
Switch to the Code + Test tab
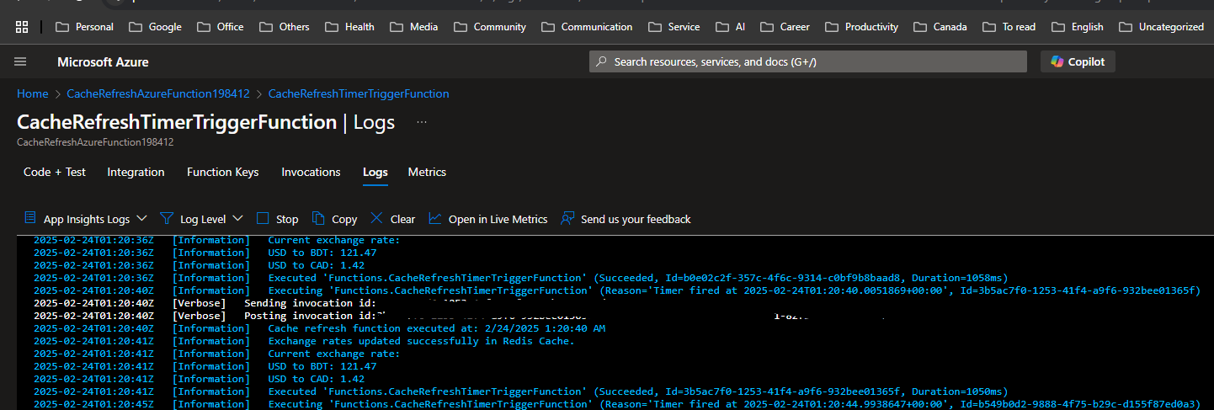[55, 172]
